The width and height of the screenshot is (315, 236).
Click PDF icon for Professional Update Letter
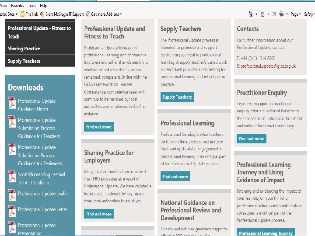pos(12,211)
